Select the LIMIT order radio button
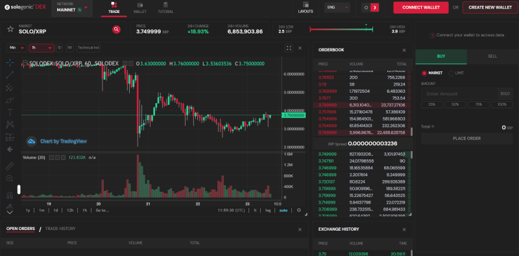519x256 pixels. [x=451, y=73]
